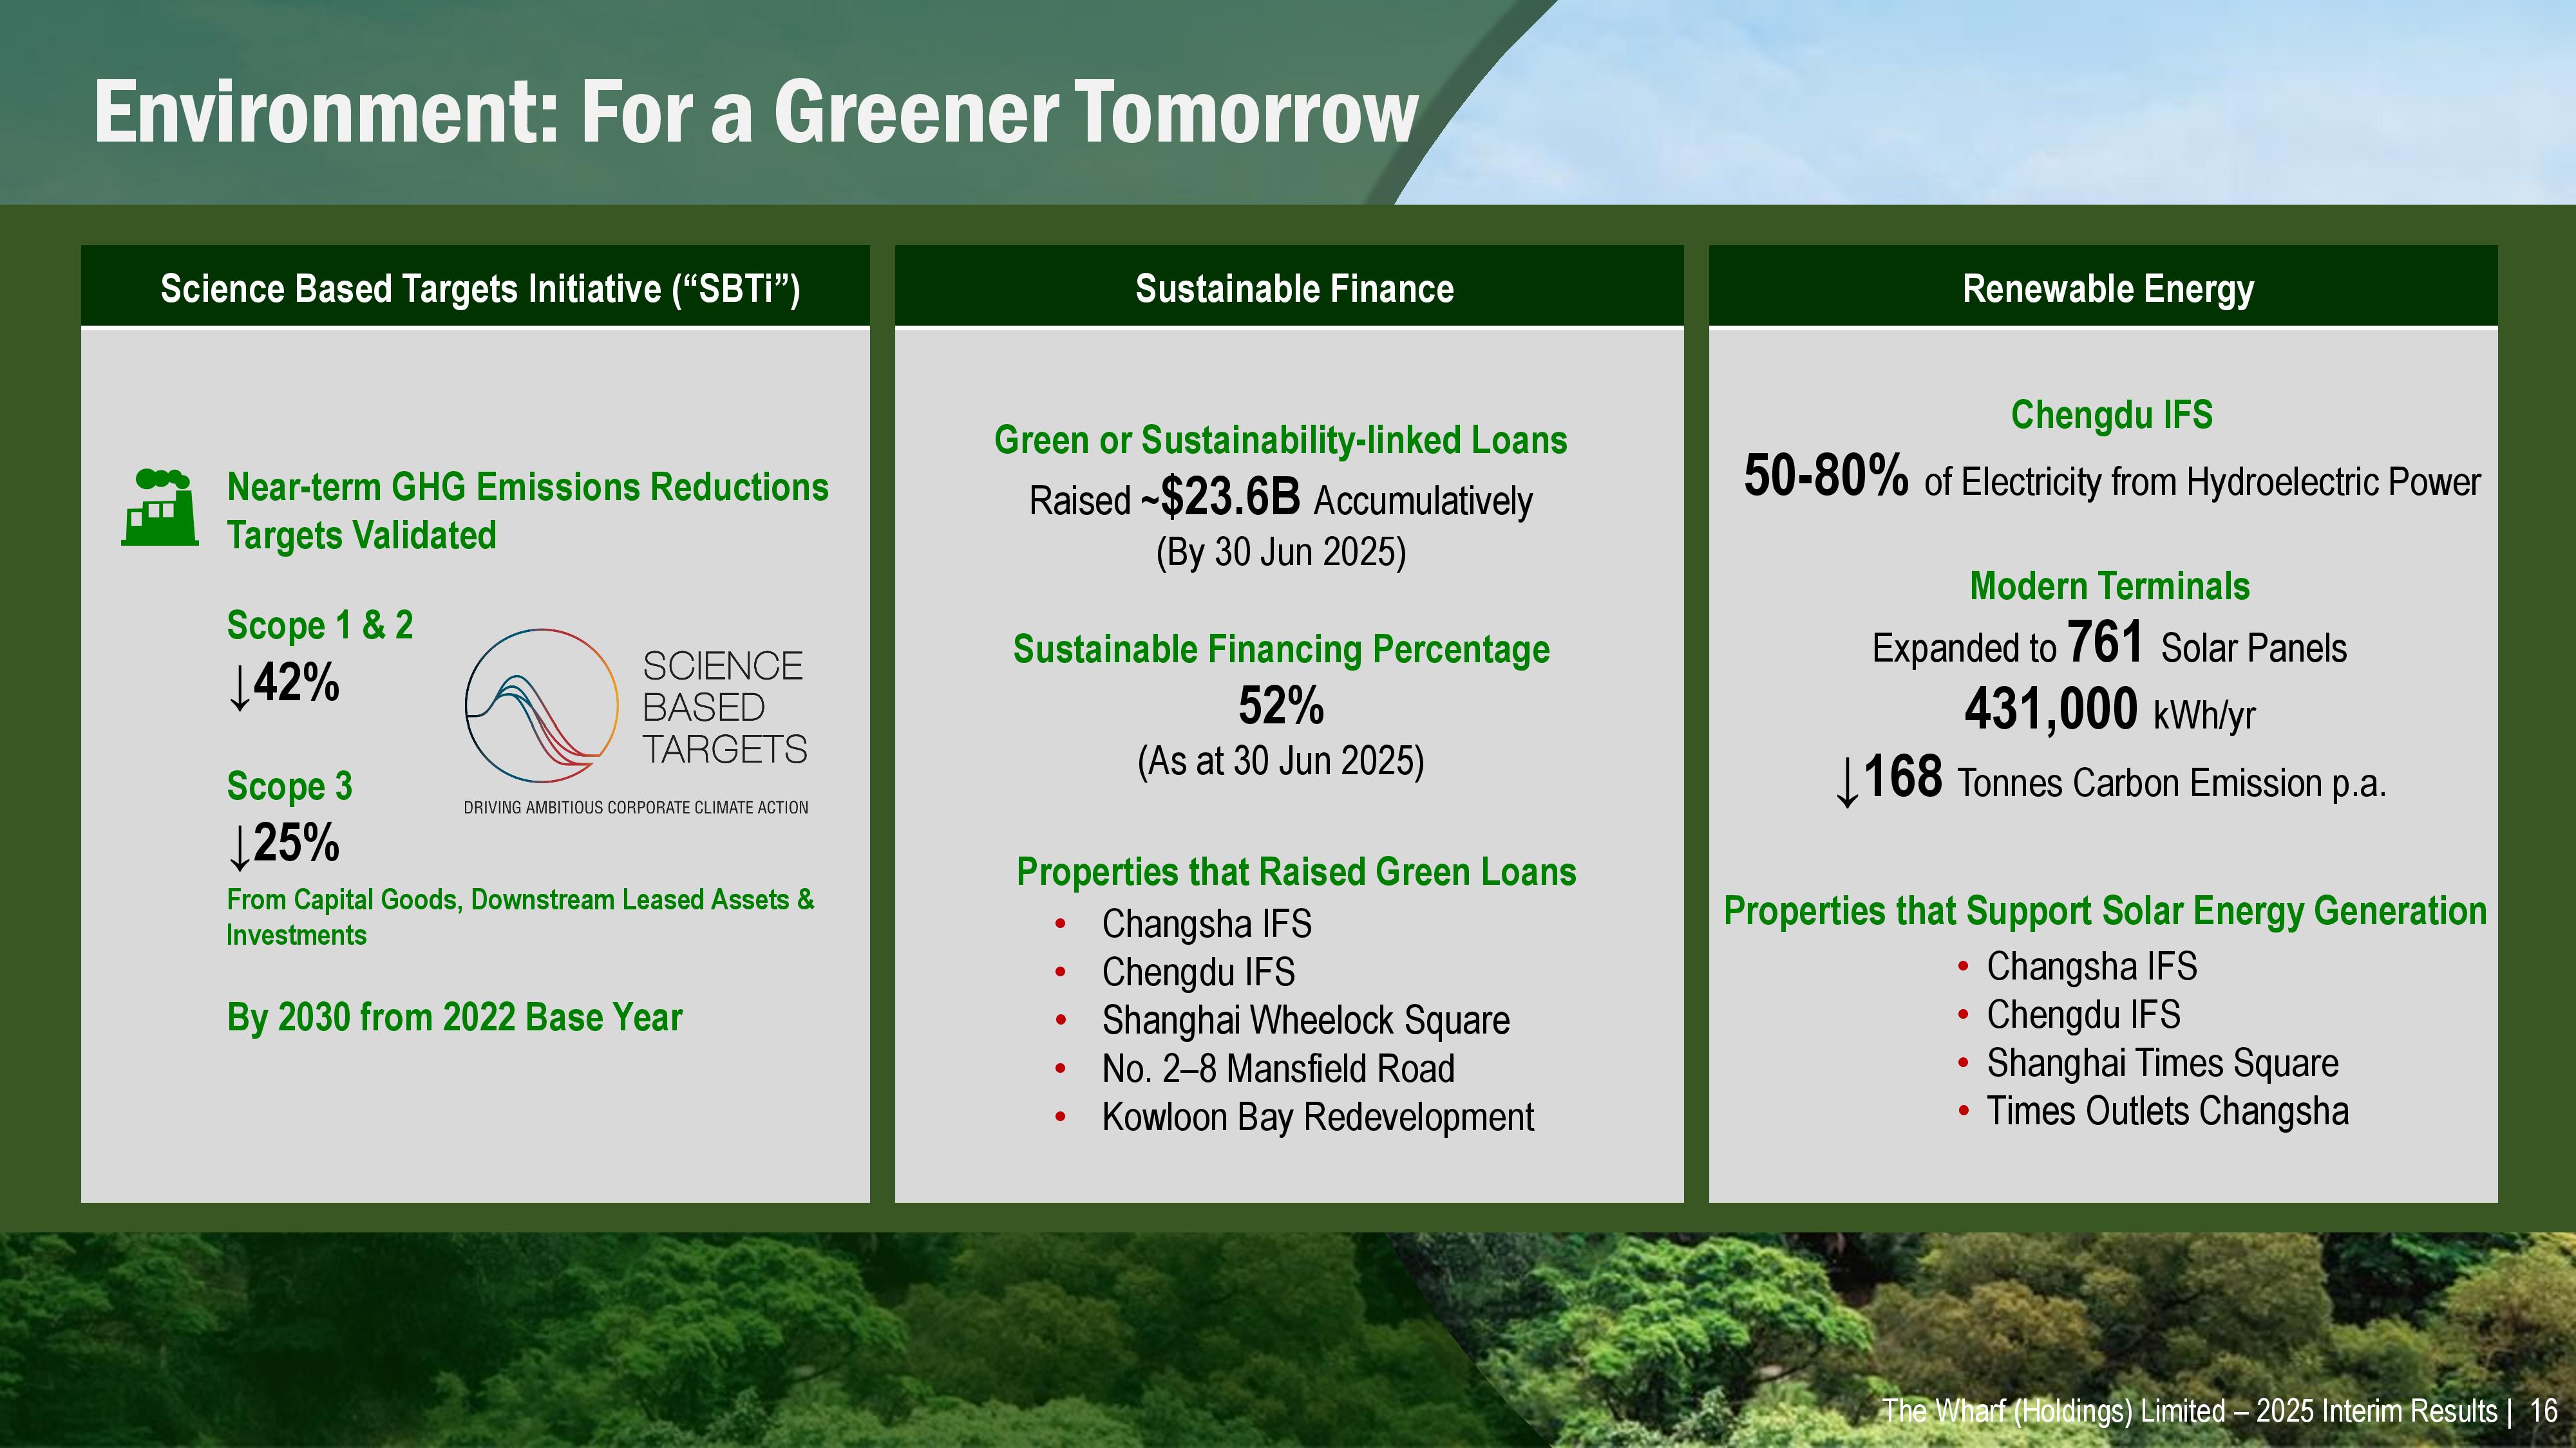Click the red bullet before Changsha IFS green loans

point(1060,924)
